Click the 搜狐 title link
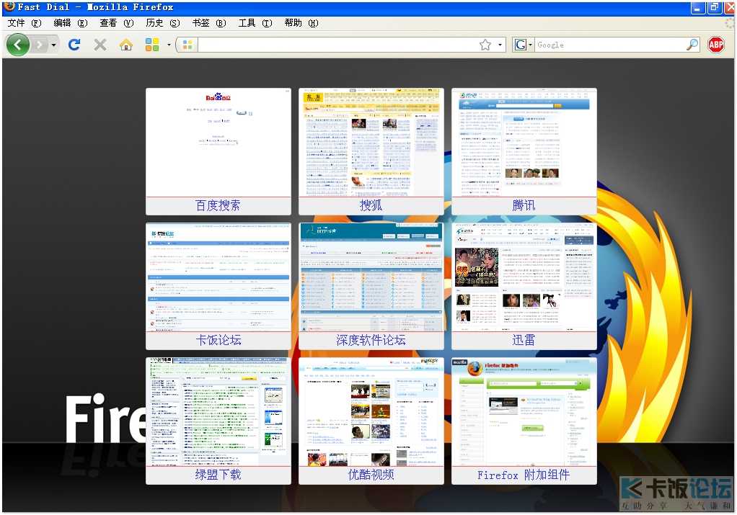The image size is (737, 515). (x=371, y=205)
